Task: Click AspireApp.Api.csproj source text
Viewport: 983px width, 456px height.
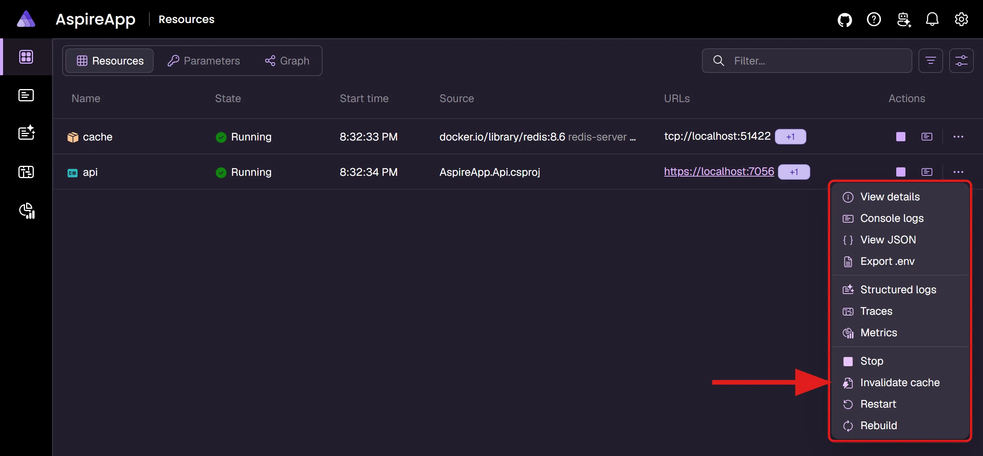Action: pyautogui.click(x=490, y=172)
